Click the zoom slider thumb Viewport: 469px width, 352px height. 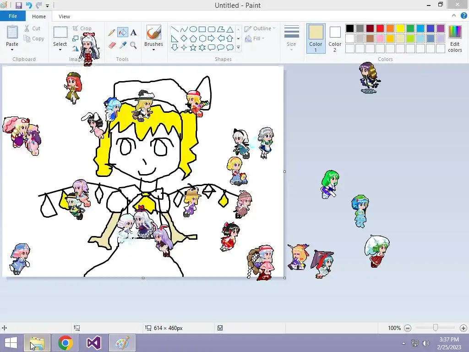(x=436, y=328)
